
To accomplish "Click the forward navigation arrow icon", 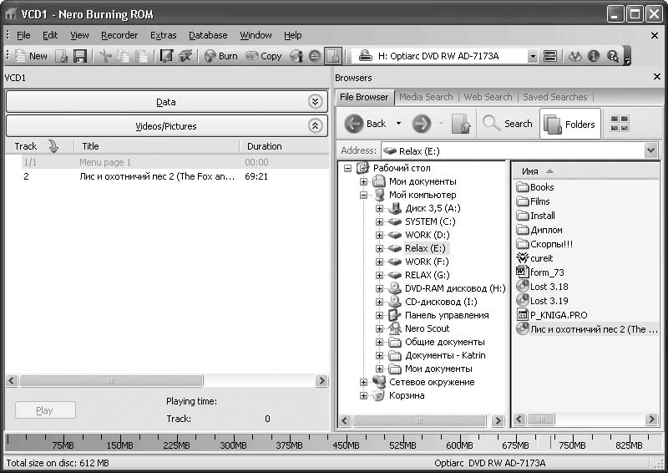I will click(422, 124).
